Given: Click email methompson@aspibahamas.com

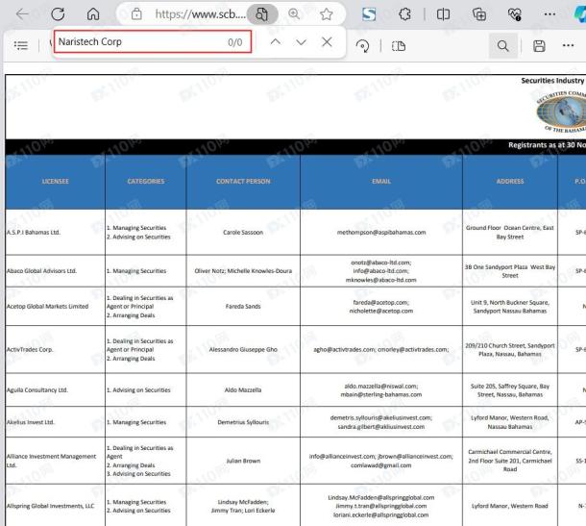Looking at the screenshot, I should 381,233.
